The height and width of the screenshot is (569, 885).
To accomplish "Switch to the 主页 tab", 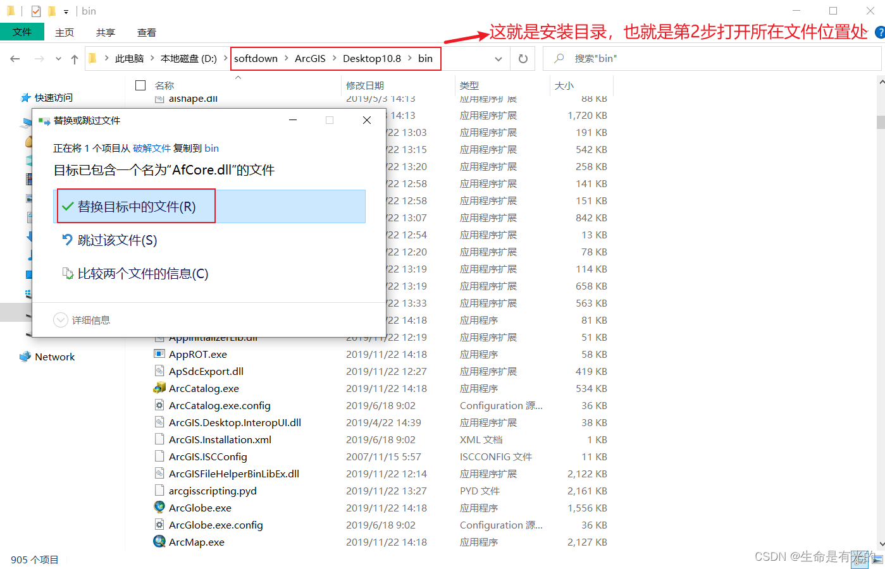I will (x=65, y=32).
